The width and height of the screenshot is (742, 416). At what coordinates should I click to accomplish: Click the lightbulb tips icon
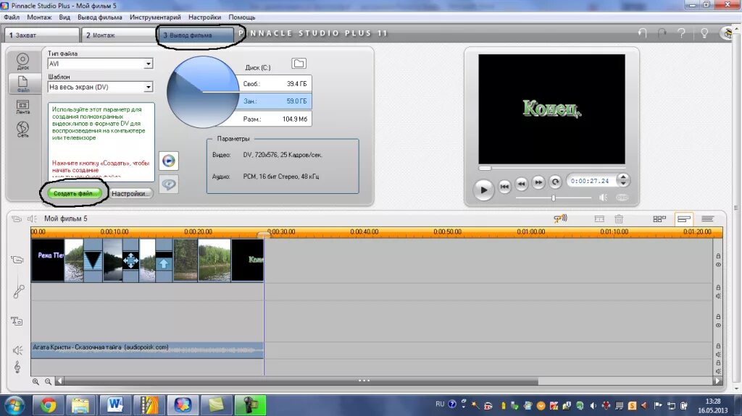[x=704, y=33]
